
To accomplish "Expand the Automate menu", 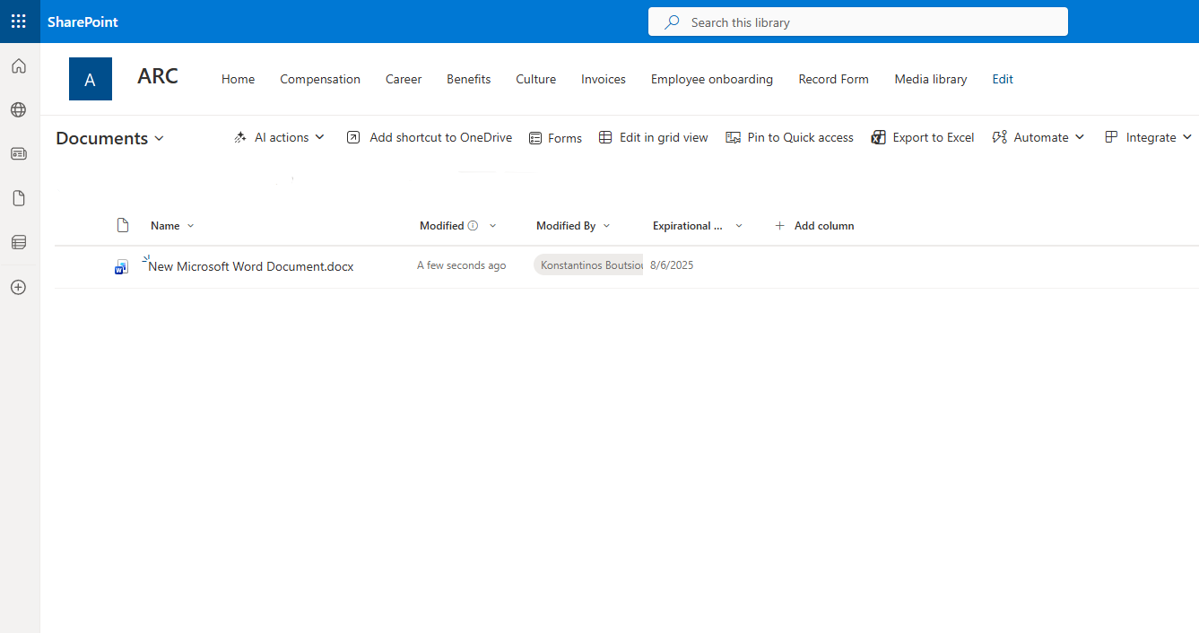I will click(x=1038, y=137).
